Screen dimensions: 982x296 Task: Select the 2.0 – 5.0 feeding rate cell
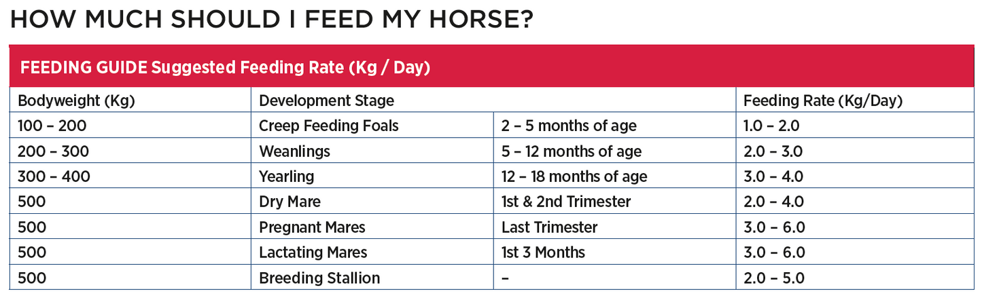click(x=774, y=278)
